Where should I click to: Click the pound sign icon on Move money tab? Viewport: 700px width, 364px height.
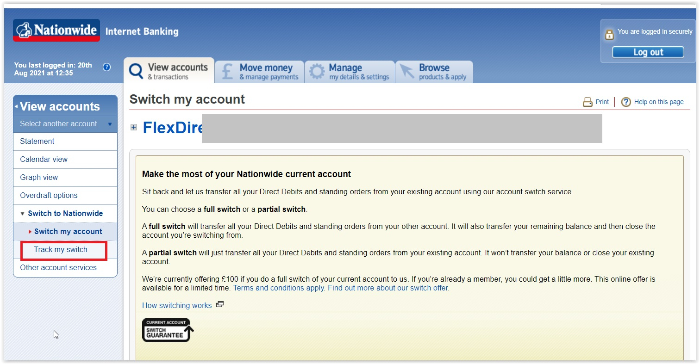tap(227, 72)
